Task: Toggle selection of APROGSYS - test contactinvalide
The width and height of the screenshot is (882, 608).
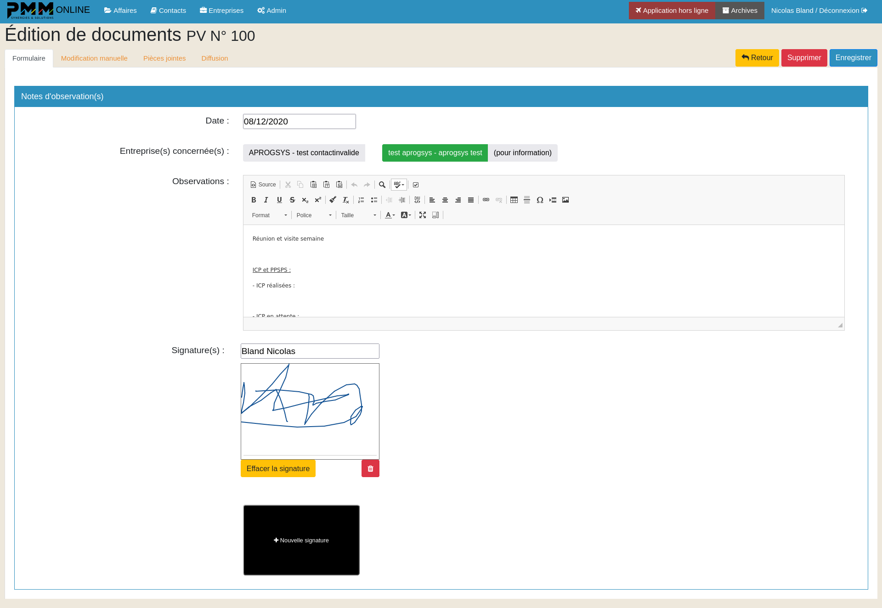Action: click(304, 152)
